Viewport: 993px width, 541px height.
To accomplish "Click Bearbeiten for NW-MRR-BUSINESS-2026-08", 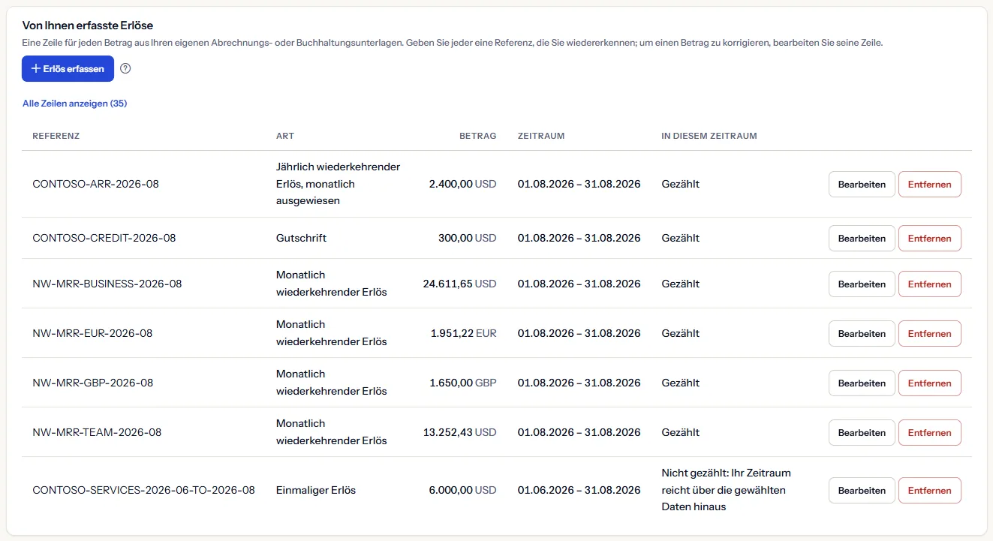I will tap(862, 284).
